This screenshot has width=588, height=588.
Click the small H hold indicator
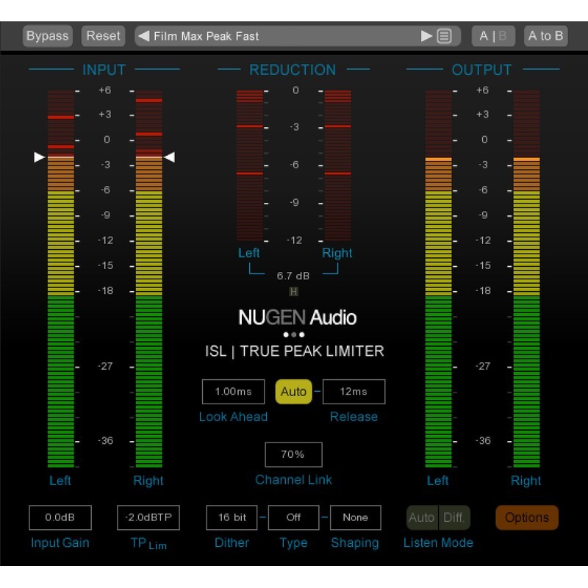294,292
